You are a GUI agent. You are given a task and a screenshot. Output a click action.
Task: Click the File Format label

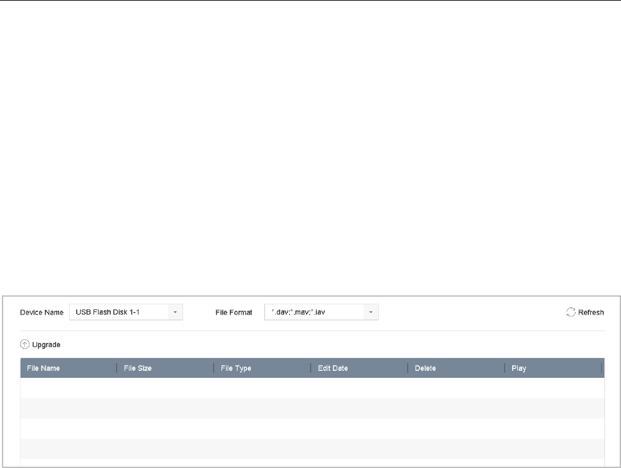tap(234, 313)
